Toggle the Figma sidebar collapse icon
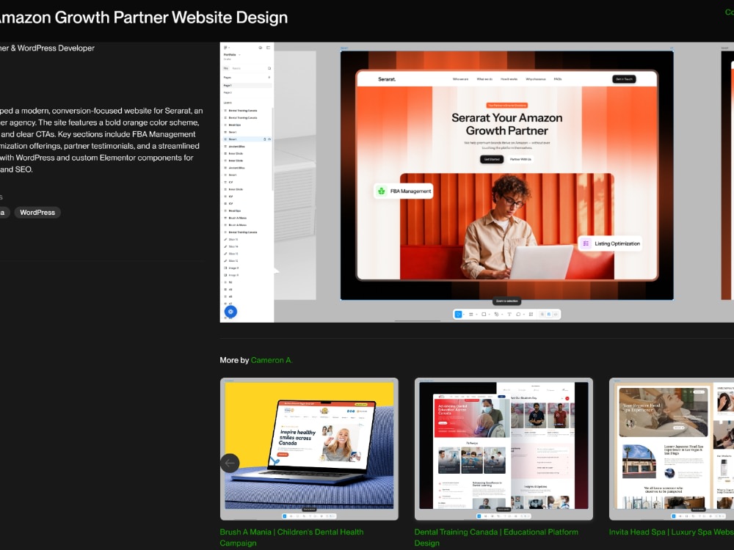Viewport: 734px width, 550px height. (x=268, y=48)
